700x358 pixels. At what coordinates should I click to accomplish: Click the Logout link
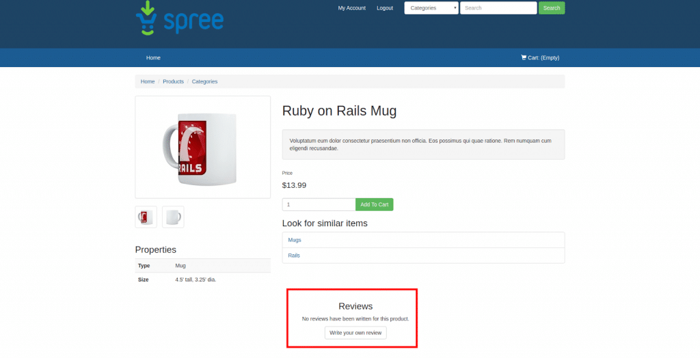385,8
